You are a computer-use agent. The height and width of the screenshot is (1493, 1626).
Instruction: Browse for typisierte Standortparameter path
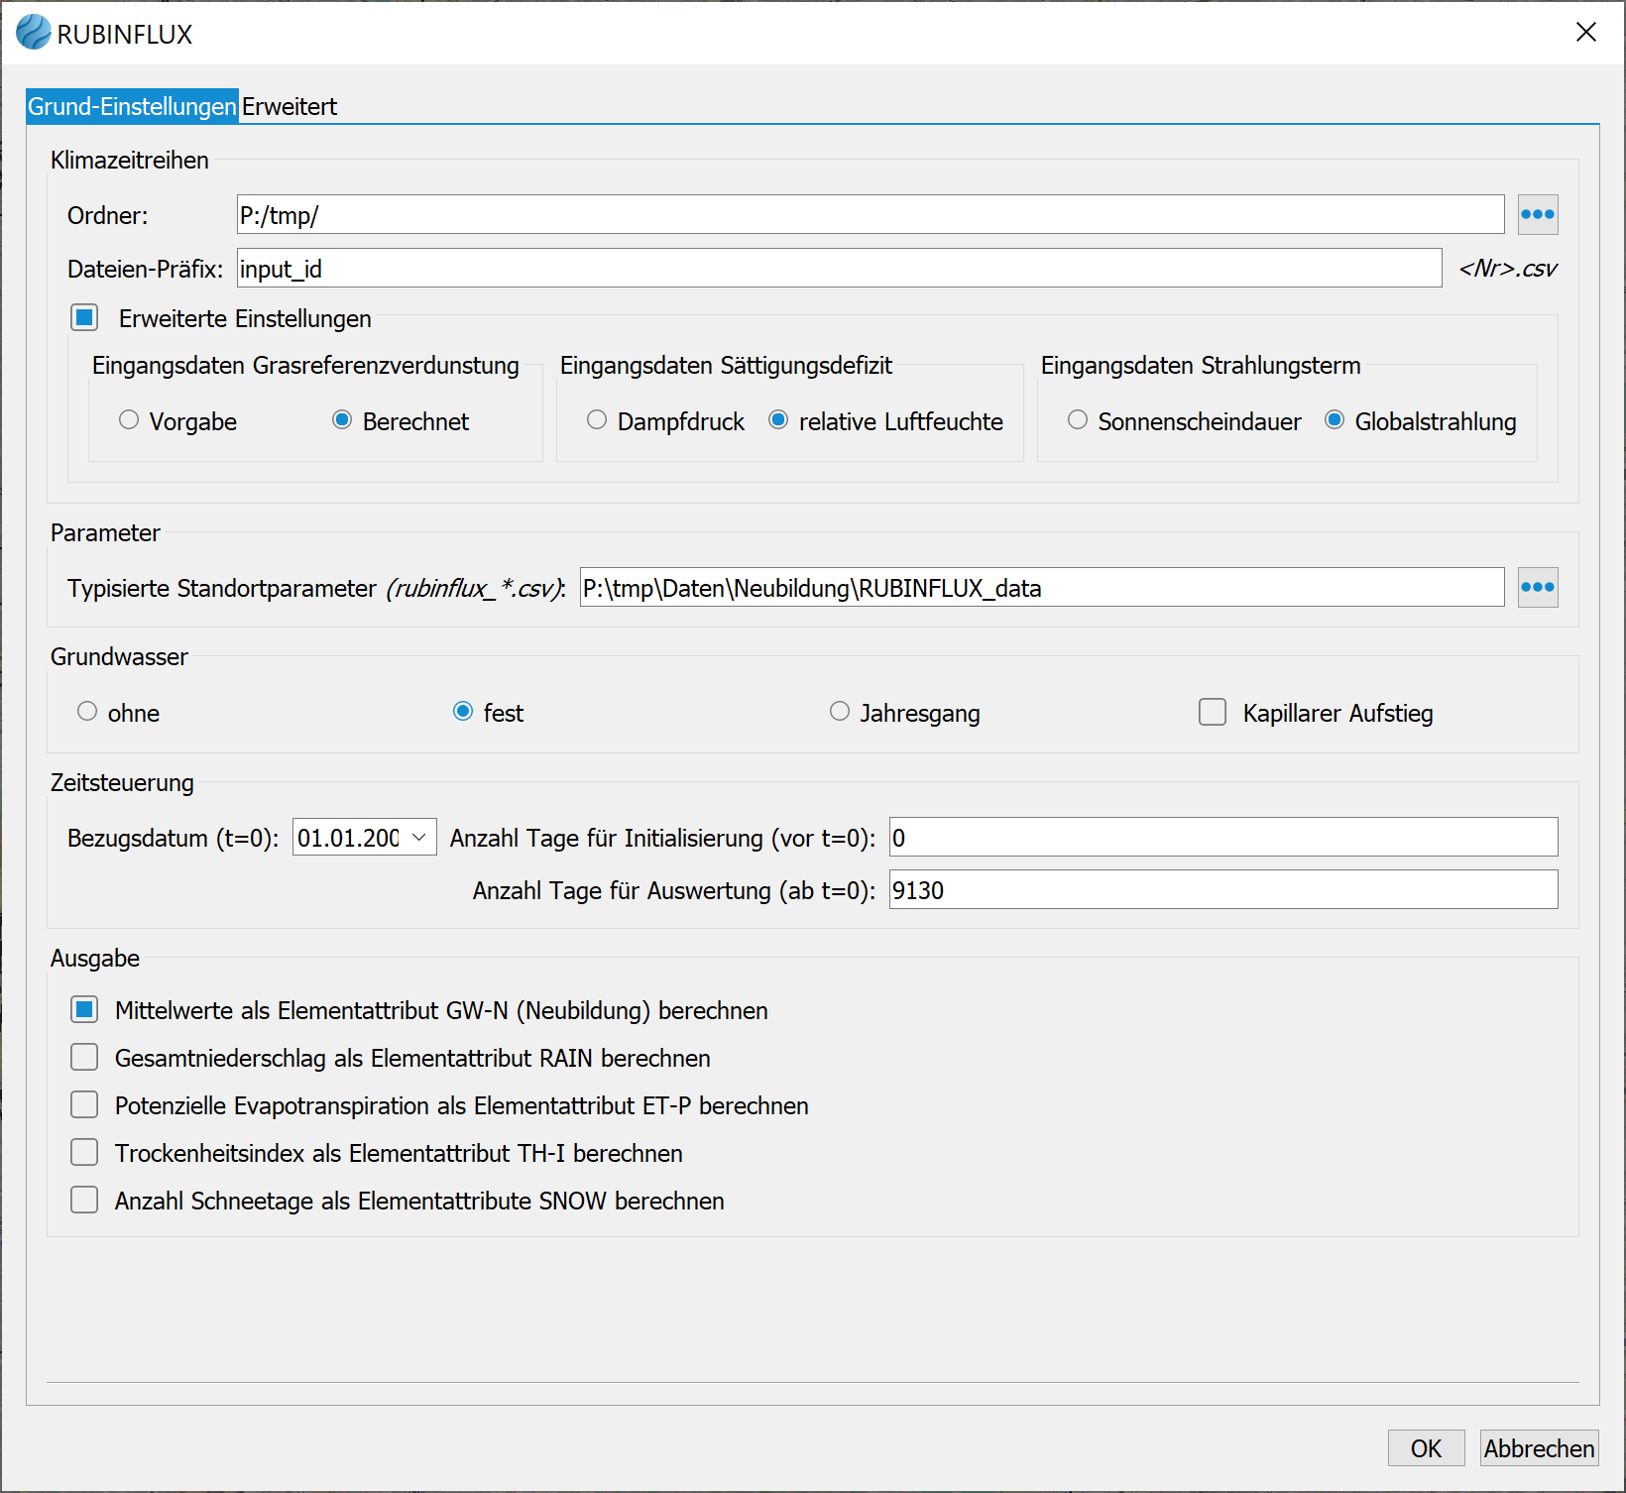[x=1537, y=588]
